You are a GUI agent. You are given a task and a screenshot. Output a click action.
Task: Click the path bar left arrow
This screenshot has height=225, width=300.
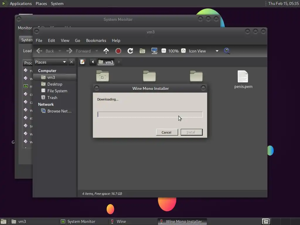[93, 62]
